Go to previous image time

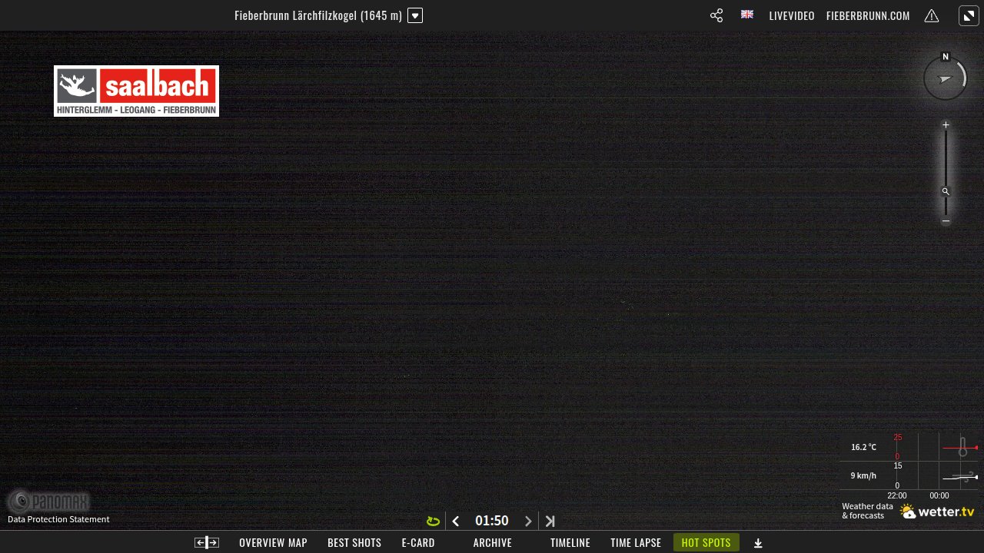click(456, 522)
